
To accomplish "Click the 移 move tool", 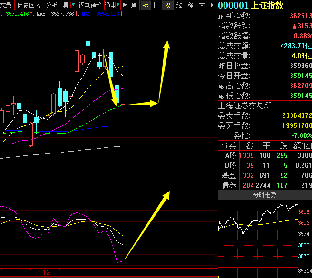I will (x=190, y=5).
